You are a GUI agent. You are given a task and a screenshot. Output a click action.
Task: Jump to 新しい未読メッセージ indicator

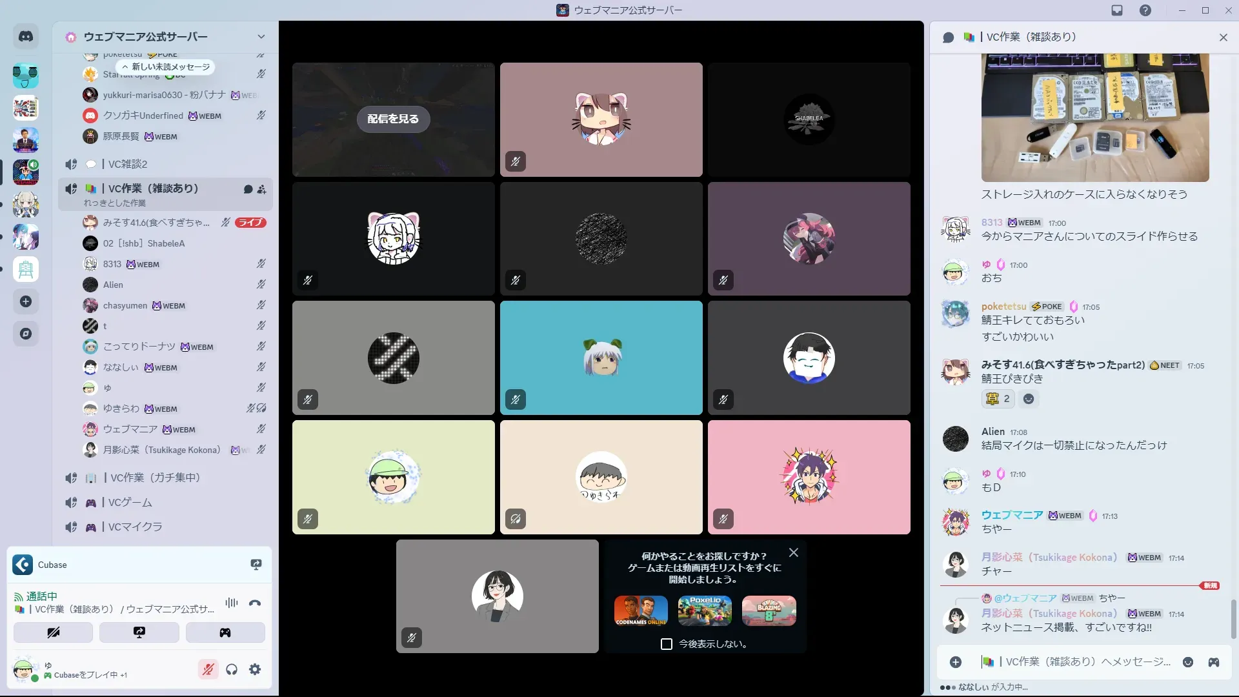pyautogui.click(x=166, y=66)
